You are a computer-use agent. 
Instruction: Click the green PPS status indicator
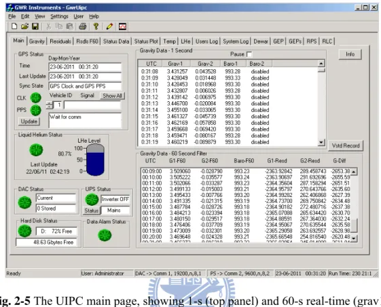35,110
